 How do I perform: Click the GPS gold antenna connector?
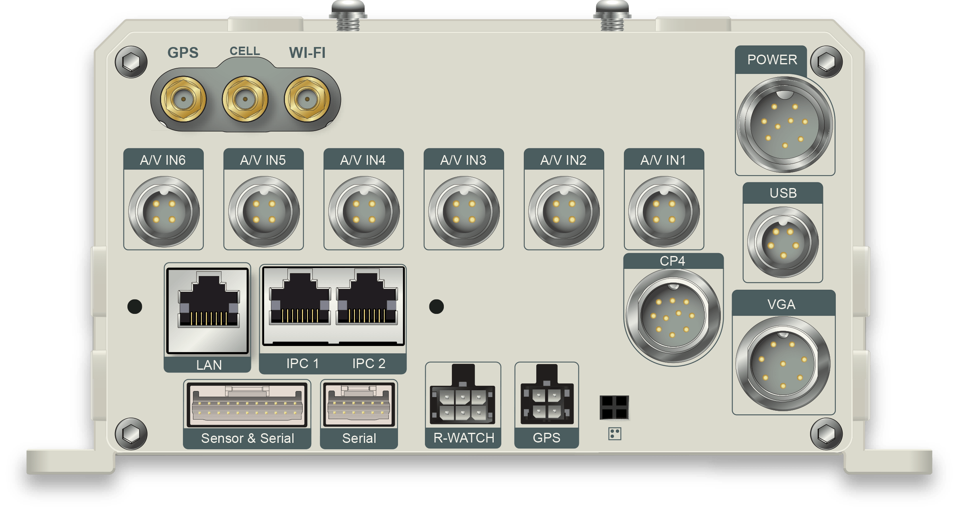[183, 99]
